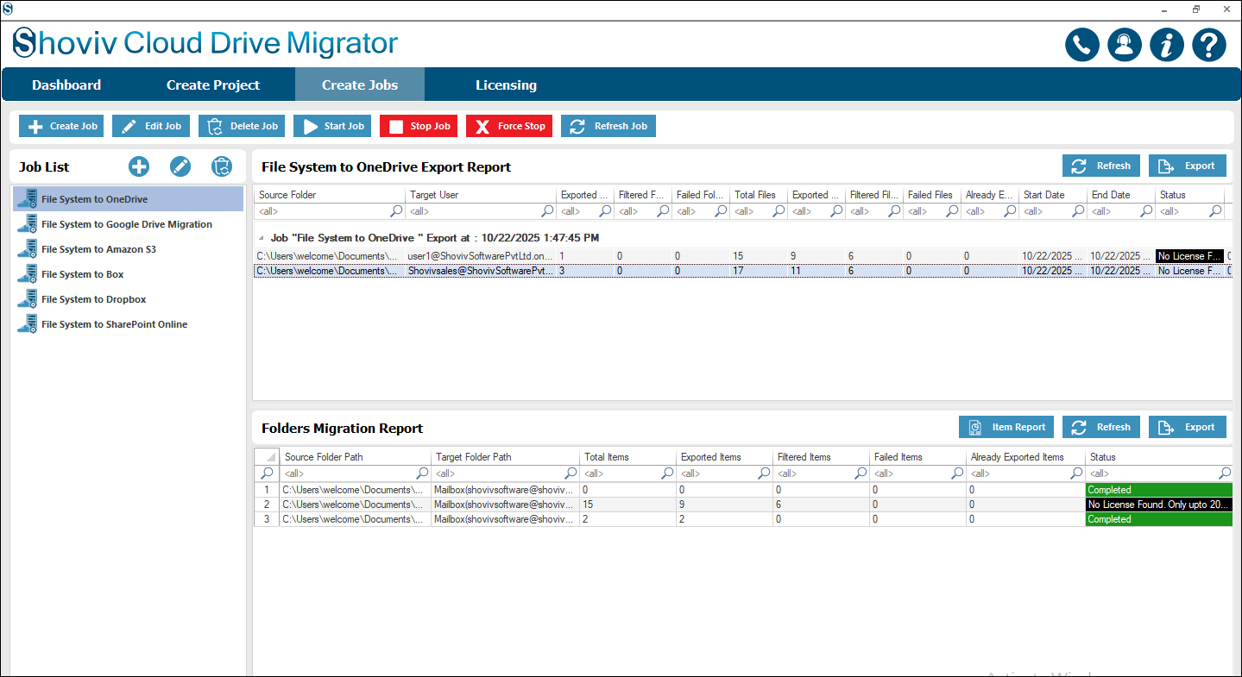
Task: Click the Refresh Job toolbar button
Action: tap(608, 126)
